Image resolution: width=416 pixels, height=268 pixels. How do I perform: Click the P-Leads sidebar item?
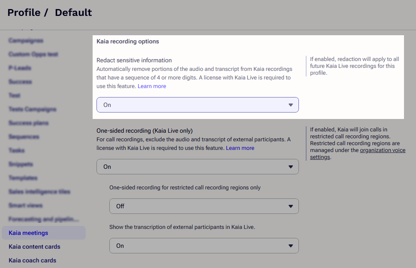pyautogui.click(x=20, y=68)
